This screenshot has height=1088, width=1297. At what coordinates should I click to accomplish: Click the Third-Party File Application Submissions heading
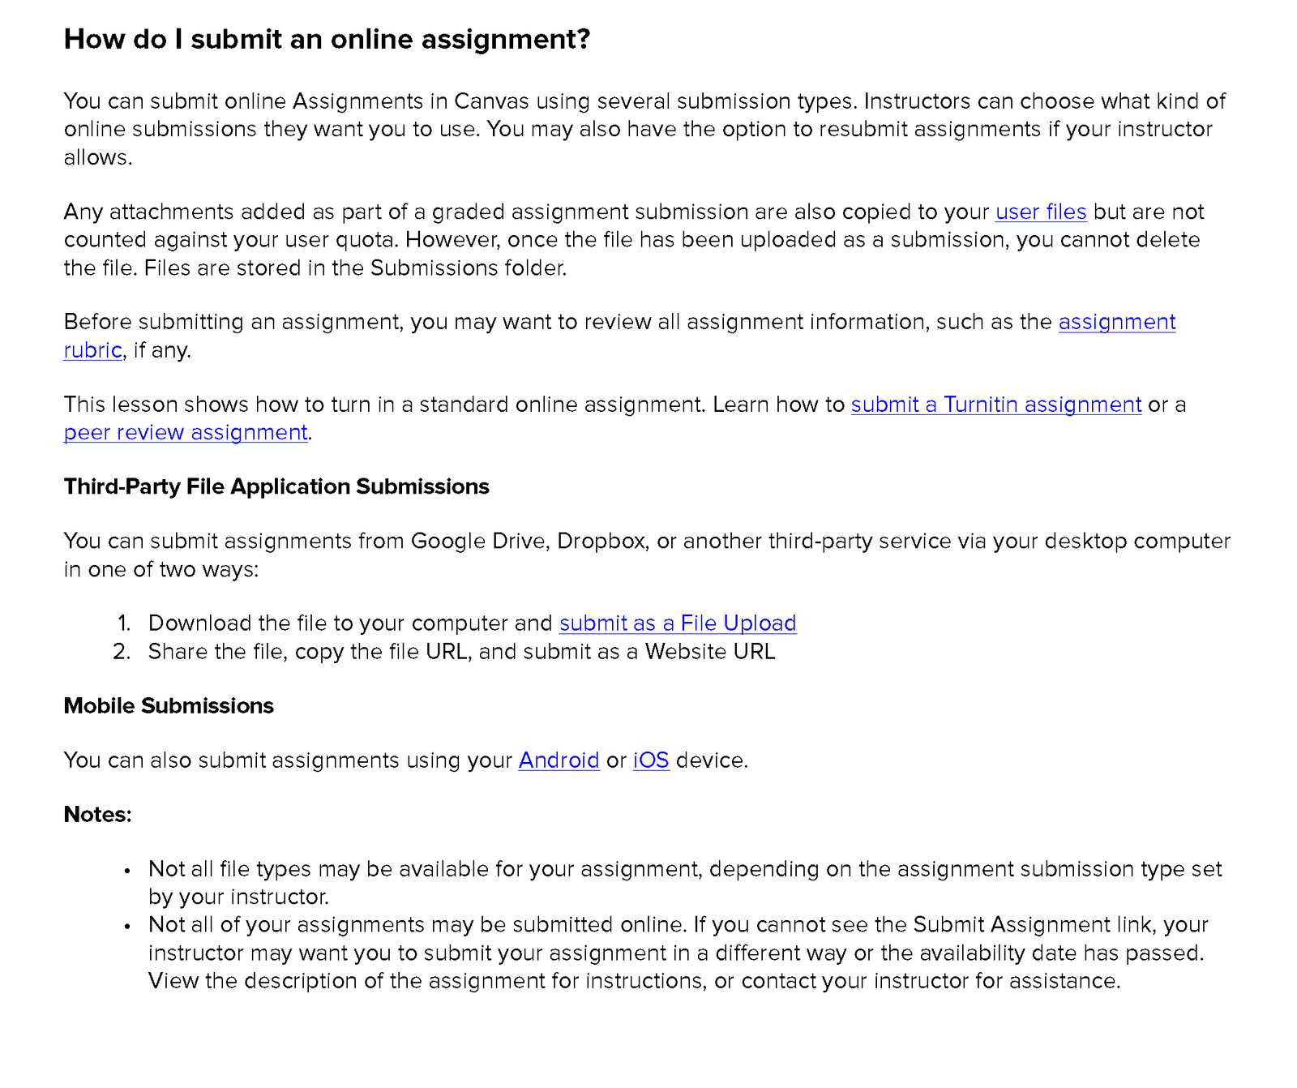[x=276, y=486]
